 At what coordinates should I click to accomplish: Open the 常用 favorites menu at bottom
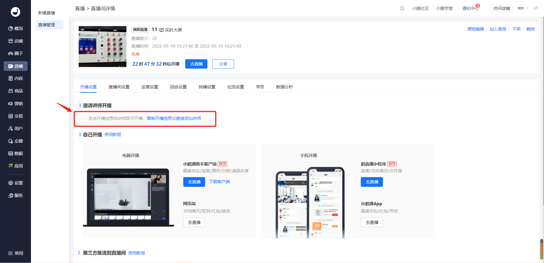click(x=16, y=253)
